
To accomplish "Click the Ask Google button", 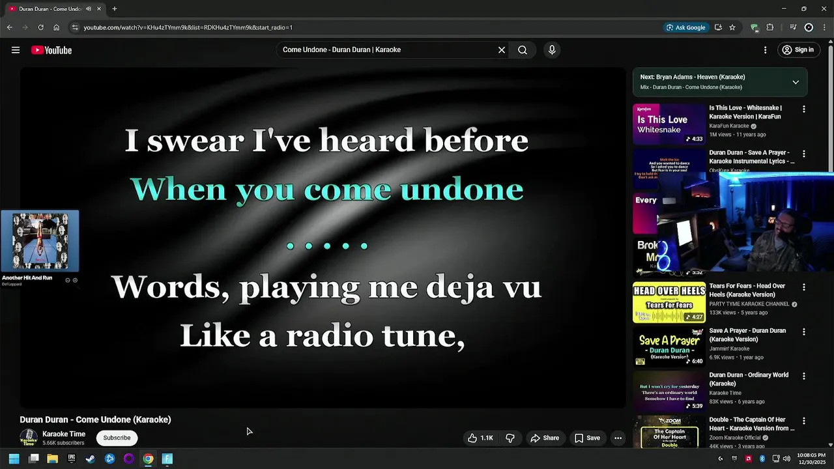I will [685, 27].
